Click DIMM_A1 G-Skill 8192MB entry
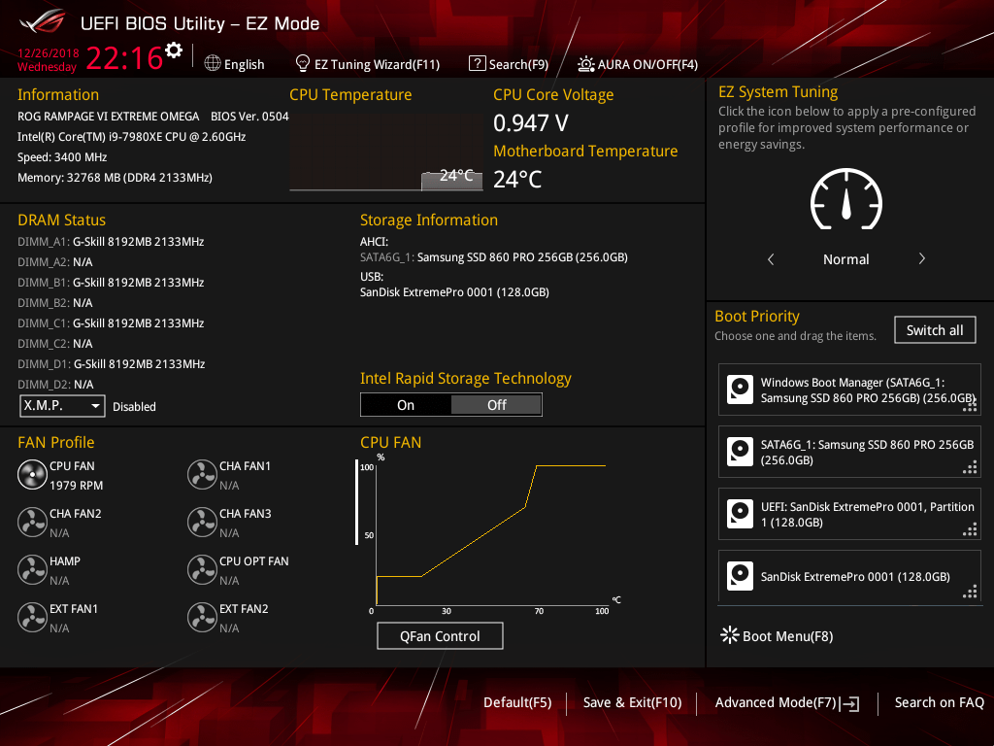This screenshot has width=994, height=746. click(x=111, y=242)
